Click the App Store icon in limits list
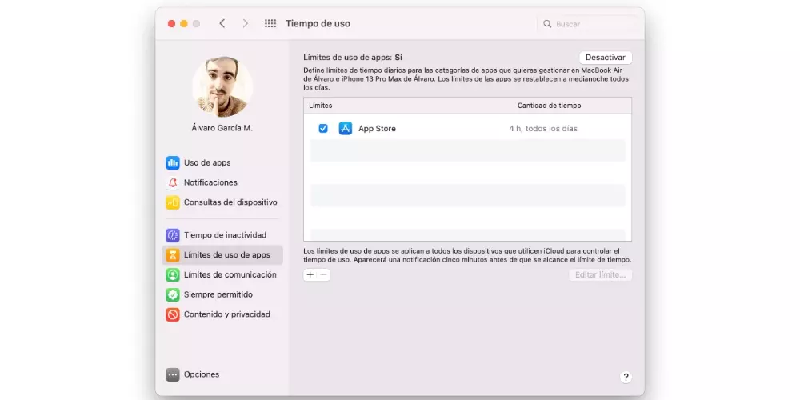 pyautogui.click(x=346, y=128)
